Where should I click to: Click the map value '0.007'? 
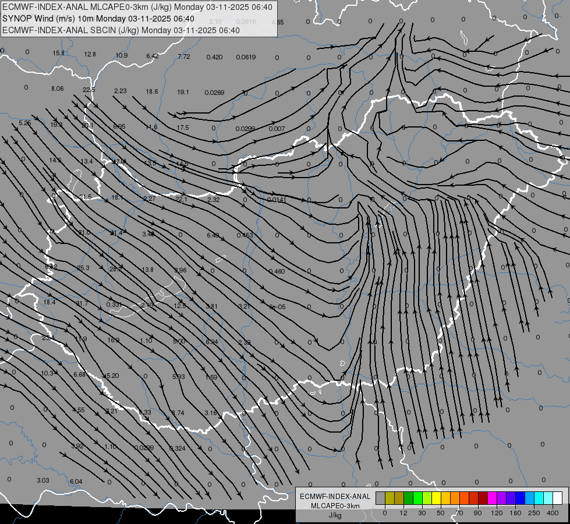(x=277, y=129)
